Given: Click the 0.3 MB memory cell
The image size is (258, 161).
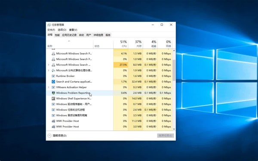Looking at the screenshot, I should pos(135,87).
